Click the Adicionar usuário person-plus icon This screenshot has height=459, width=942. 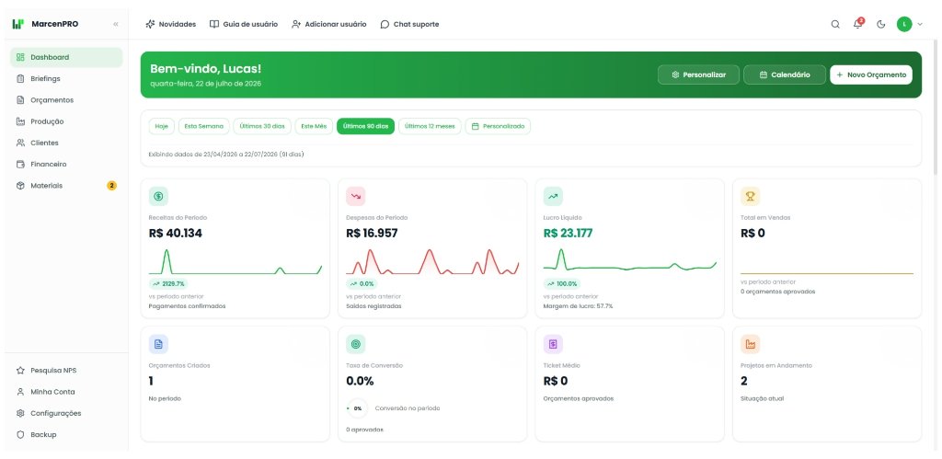(296, 24)
